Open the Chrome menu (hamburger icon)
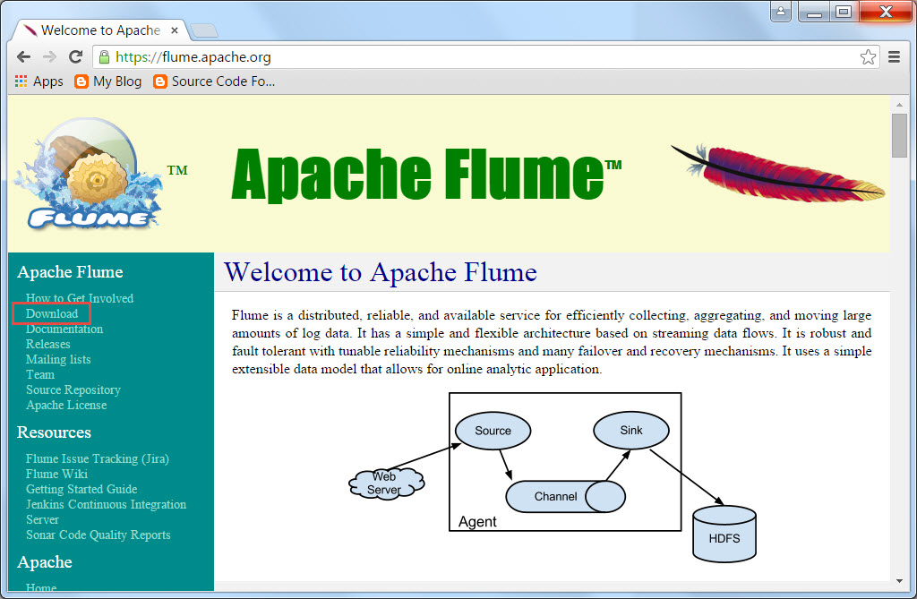Image resolution: width=917 pixels, height=599 pixels. 893,56
